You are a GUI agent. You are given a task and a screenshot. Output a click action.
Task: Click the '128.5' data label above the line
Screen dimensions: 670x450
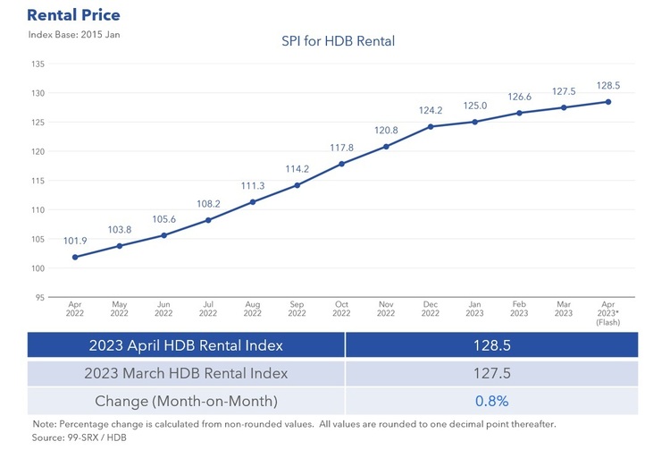coord(608,86)
